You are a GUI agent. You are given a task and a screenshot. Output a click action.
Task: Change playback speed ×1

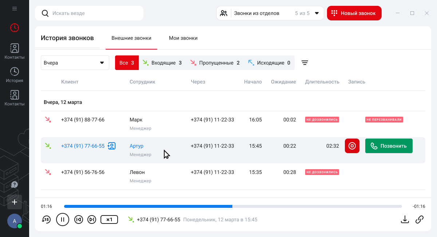(x=109, y=219)
